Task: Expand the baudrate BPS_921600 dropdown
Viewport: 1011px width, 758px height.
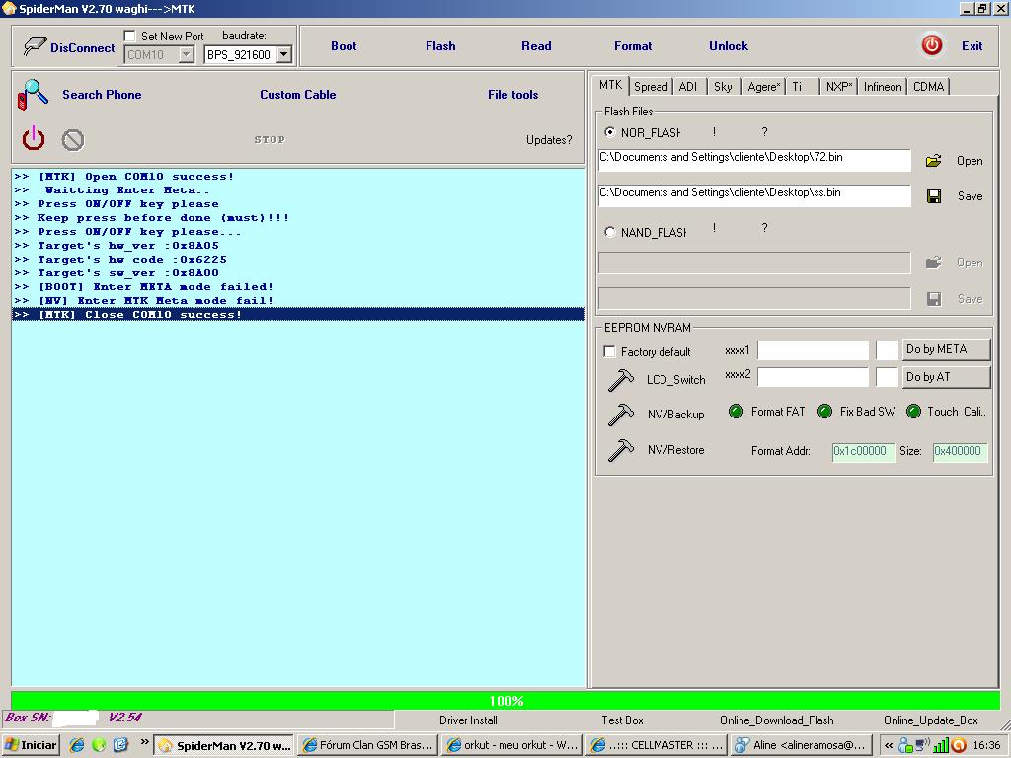Action: click(284, 55)
